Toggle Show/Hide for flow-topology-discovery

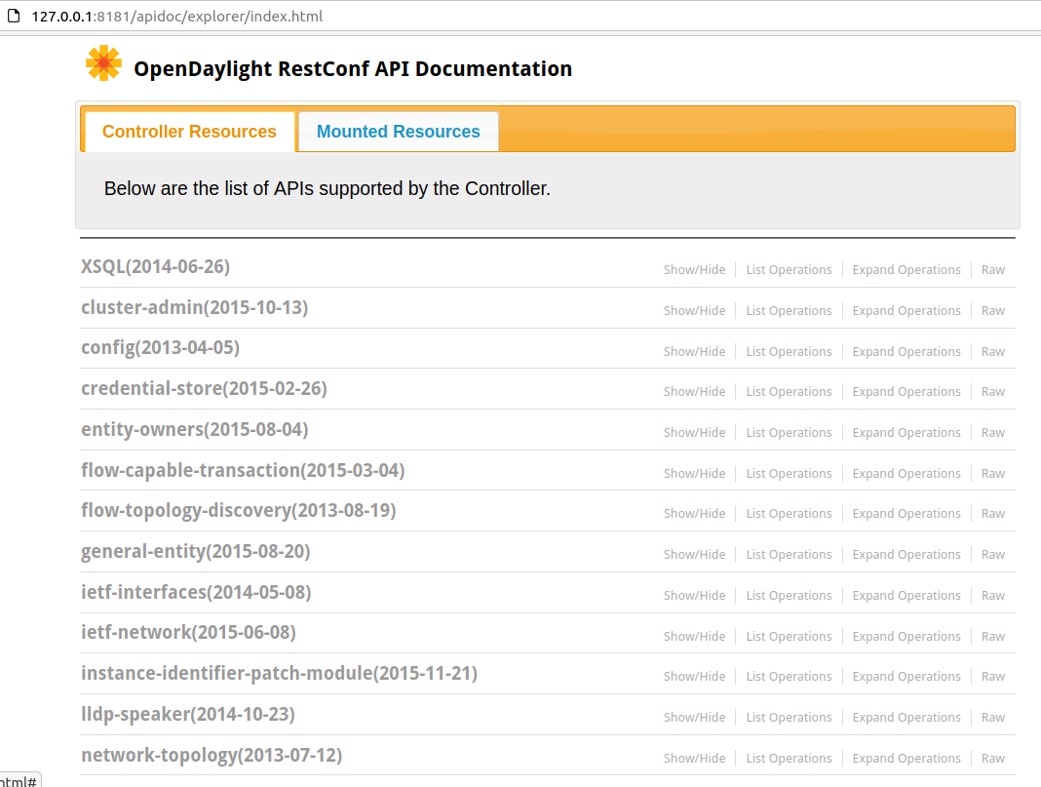click(x=694, y=513)
